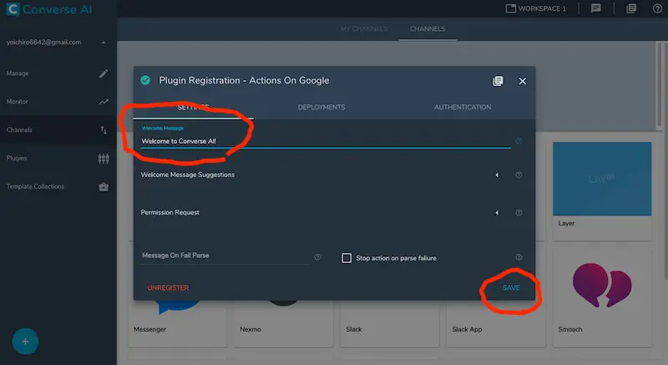The image size is (668, 365).
Task: Click the green check status icon in dialog
Action: click(145, 80)
